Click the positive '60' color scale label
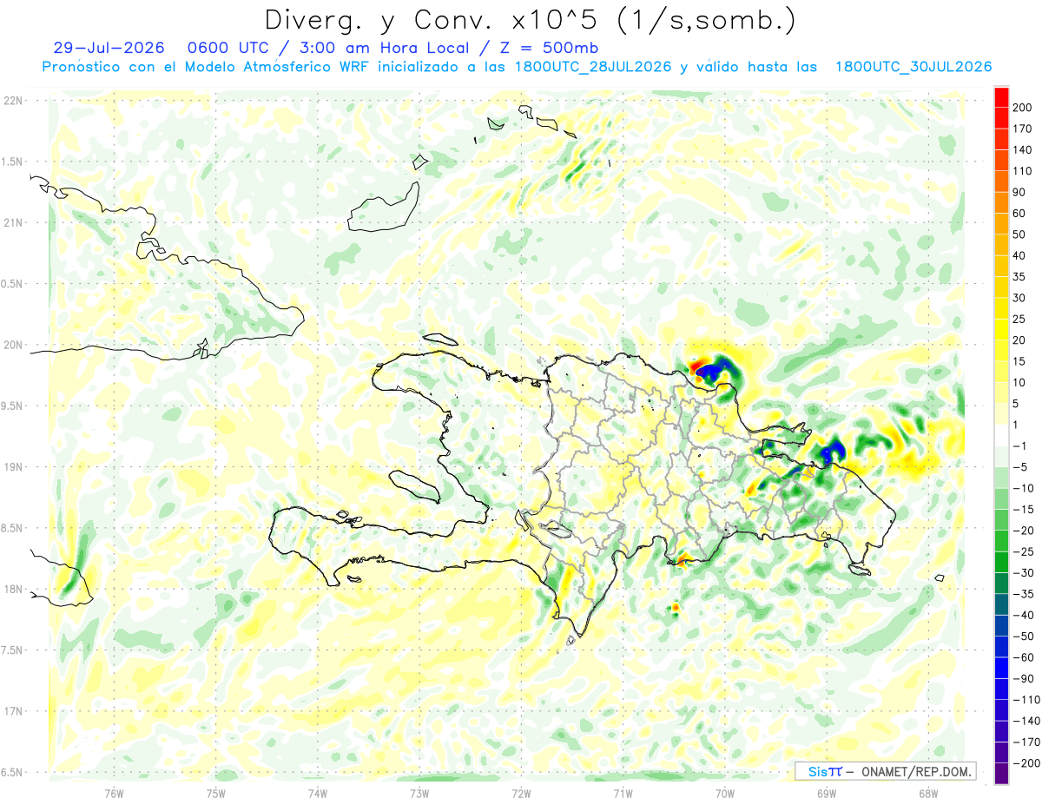This screenshot has width=1042, height=805. [1019, 214]
